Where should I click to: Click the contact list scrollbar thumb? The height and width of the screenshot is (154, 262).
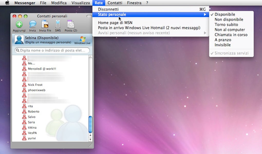click(90, 124)
